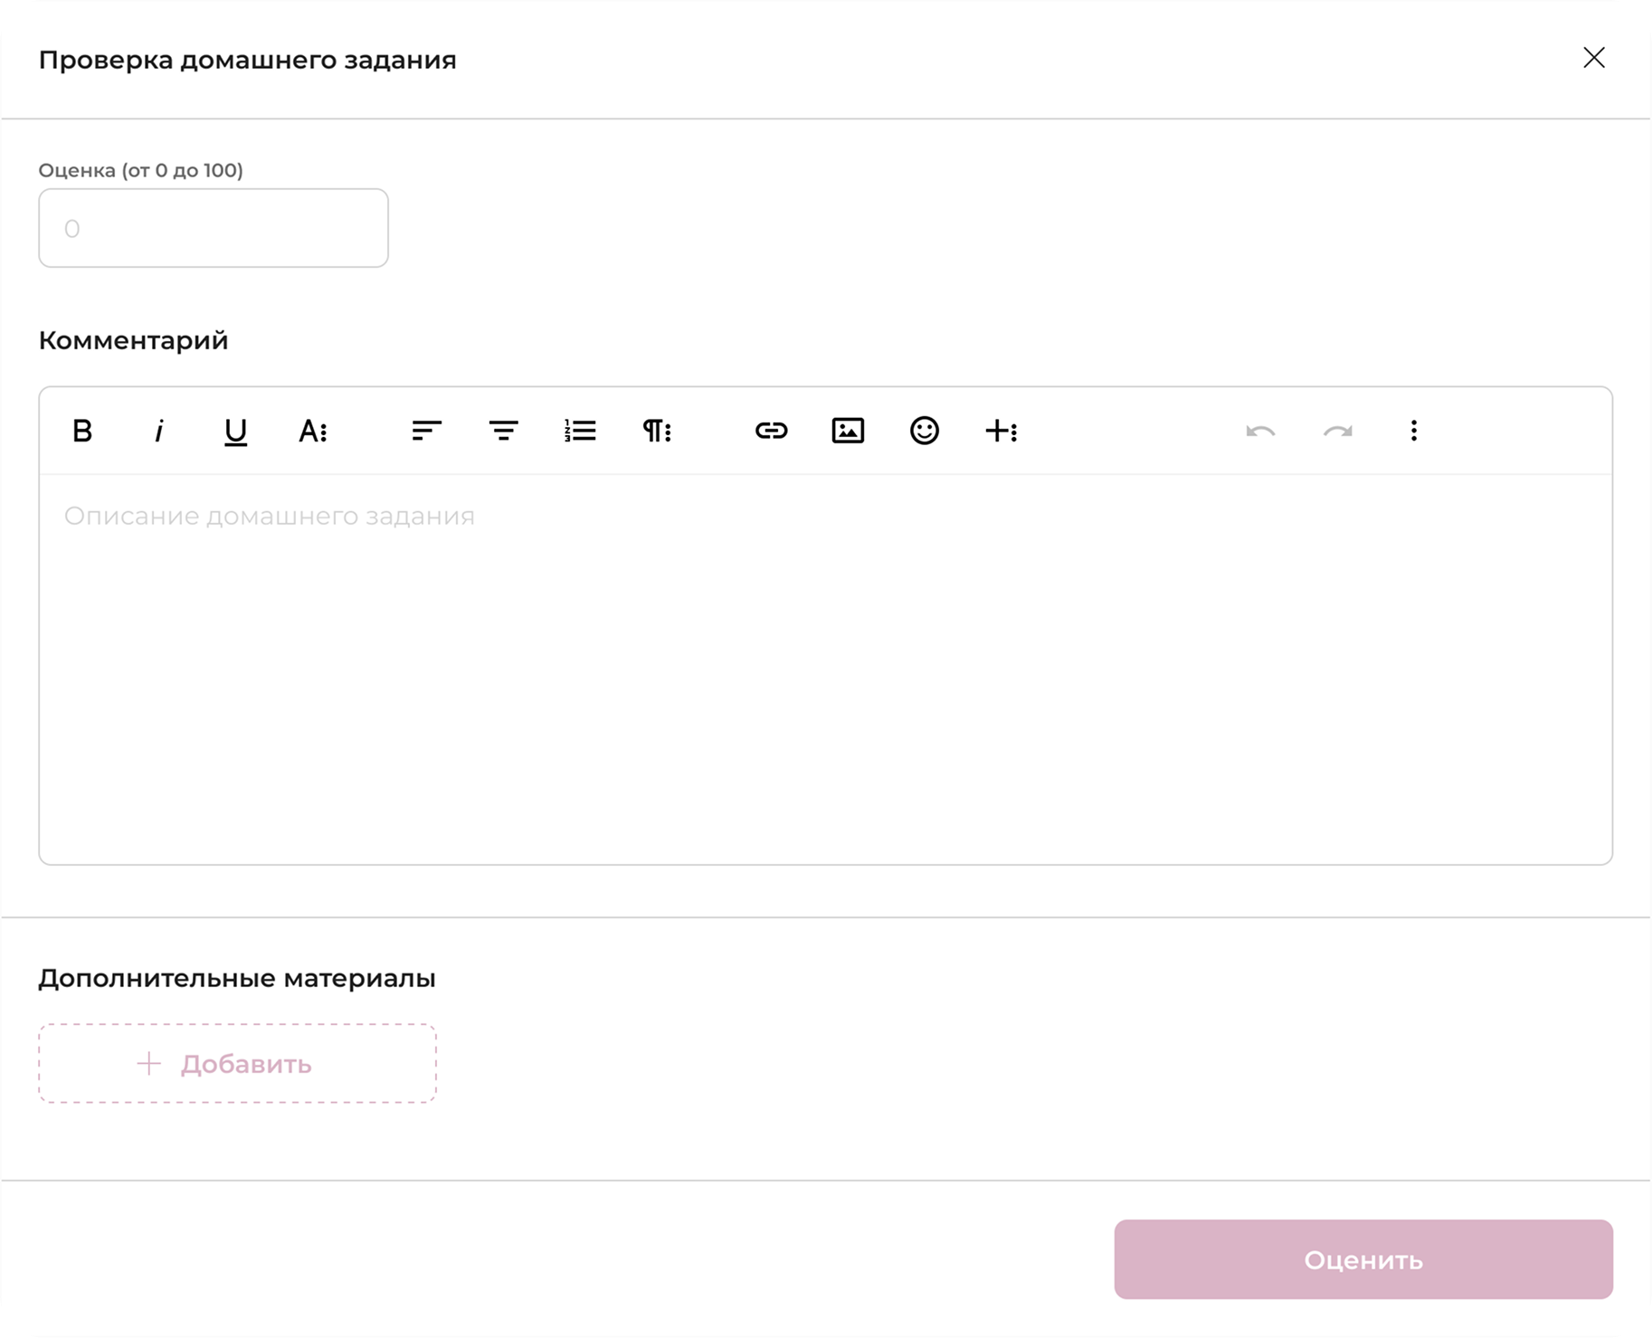Screen dimensions: 1652x1338
Task: Center-align the comment text
Action: (504, 432)
